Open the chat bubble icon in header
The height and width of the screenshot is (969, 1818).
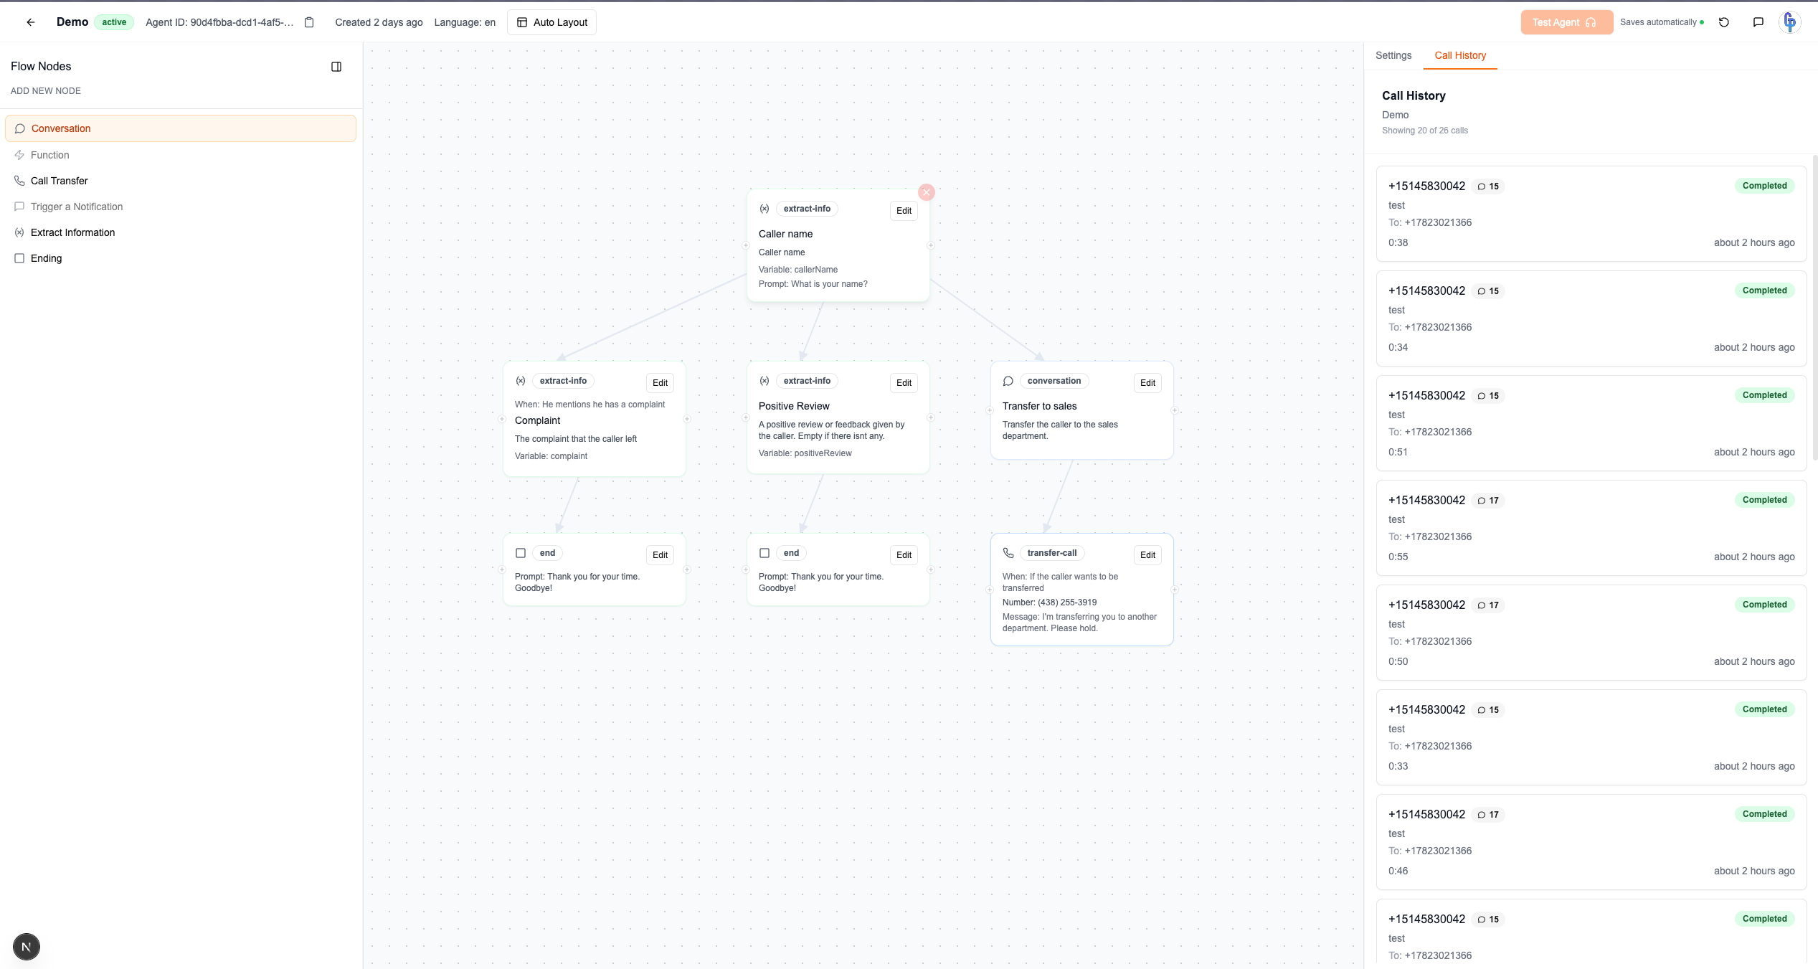(x=1758, y=22)
